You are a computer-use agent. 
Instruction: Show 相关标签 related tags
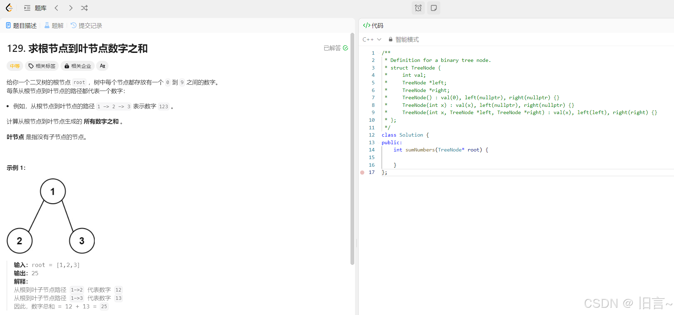[42, 66]
